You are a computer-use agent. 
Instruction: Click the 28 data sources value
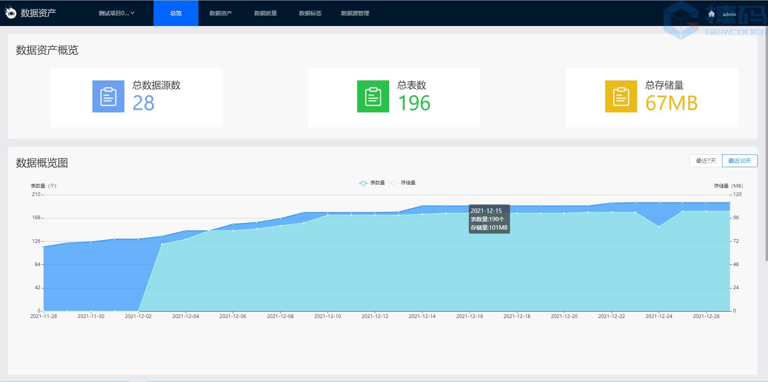(x=144, y=103)
